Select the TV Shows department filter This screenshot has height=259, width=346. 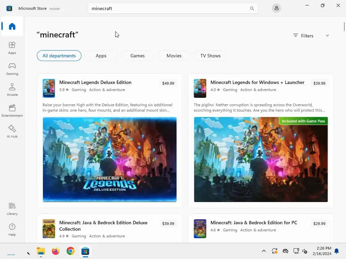click(x=210, y=56)
